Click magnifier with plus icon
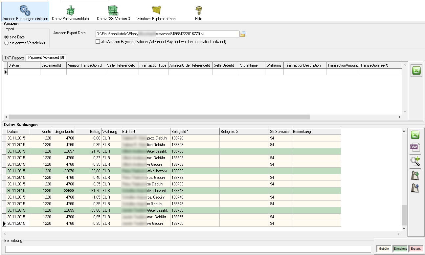 click(415, 161)
